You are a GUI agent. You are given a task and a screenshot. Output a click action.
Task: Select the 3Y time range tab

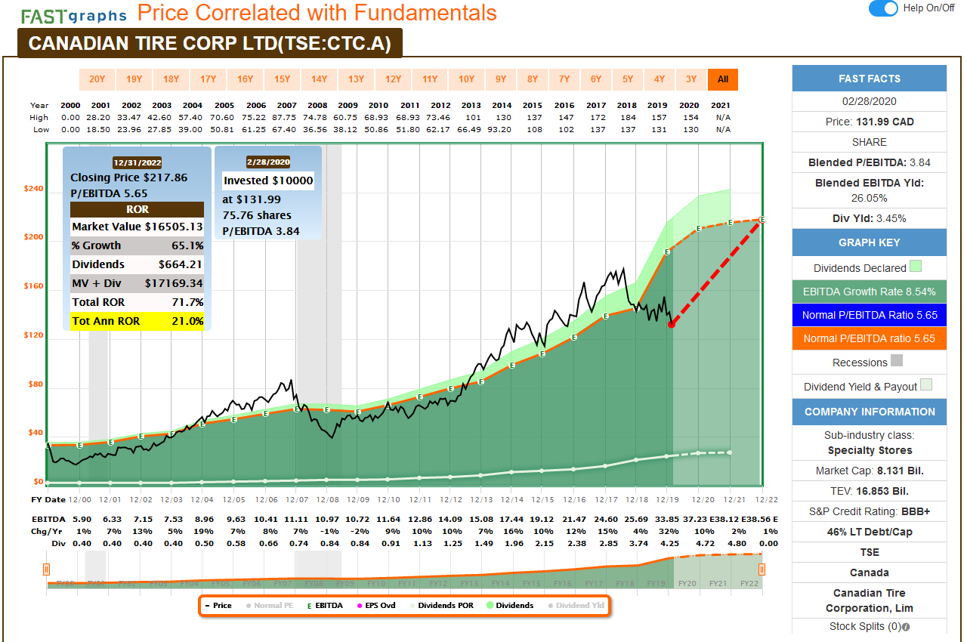click(x=690, y=79)
